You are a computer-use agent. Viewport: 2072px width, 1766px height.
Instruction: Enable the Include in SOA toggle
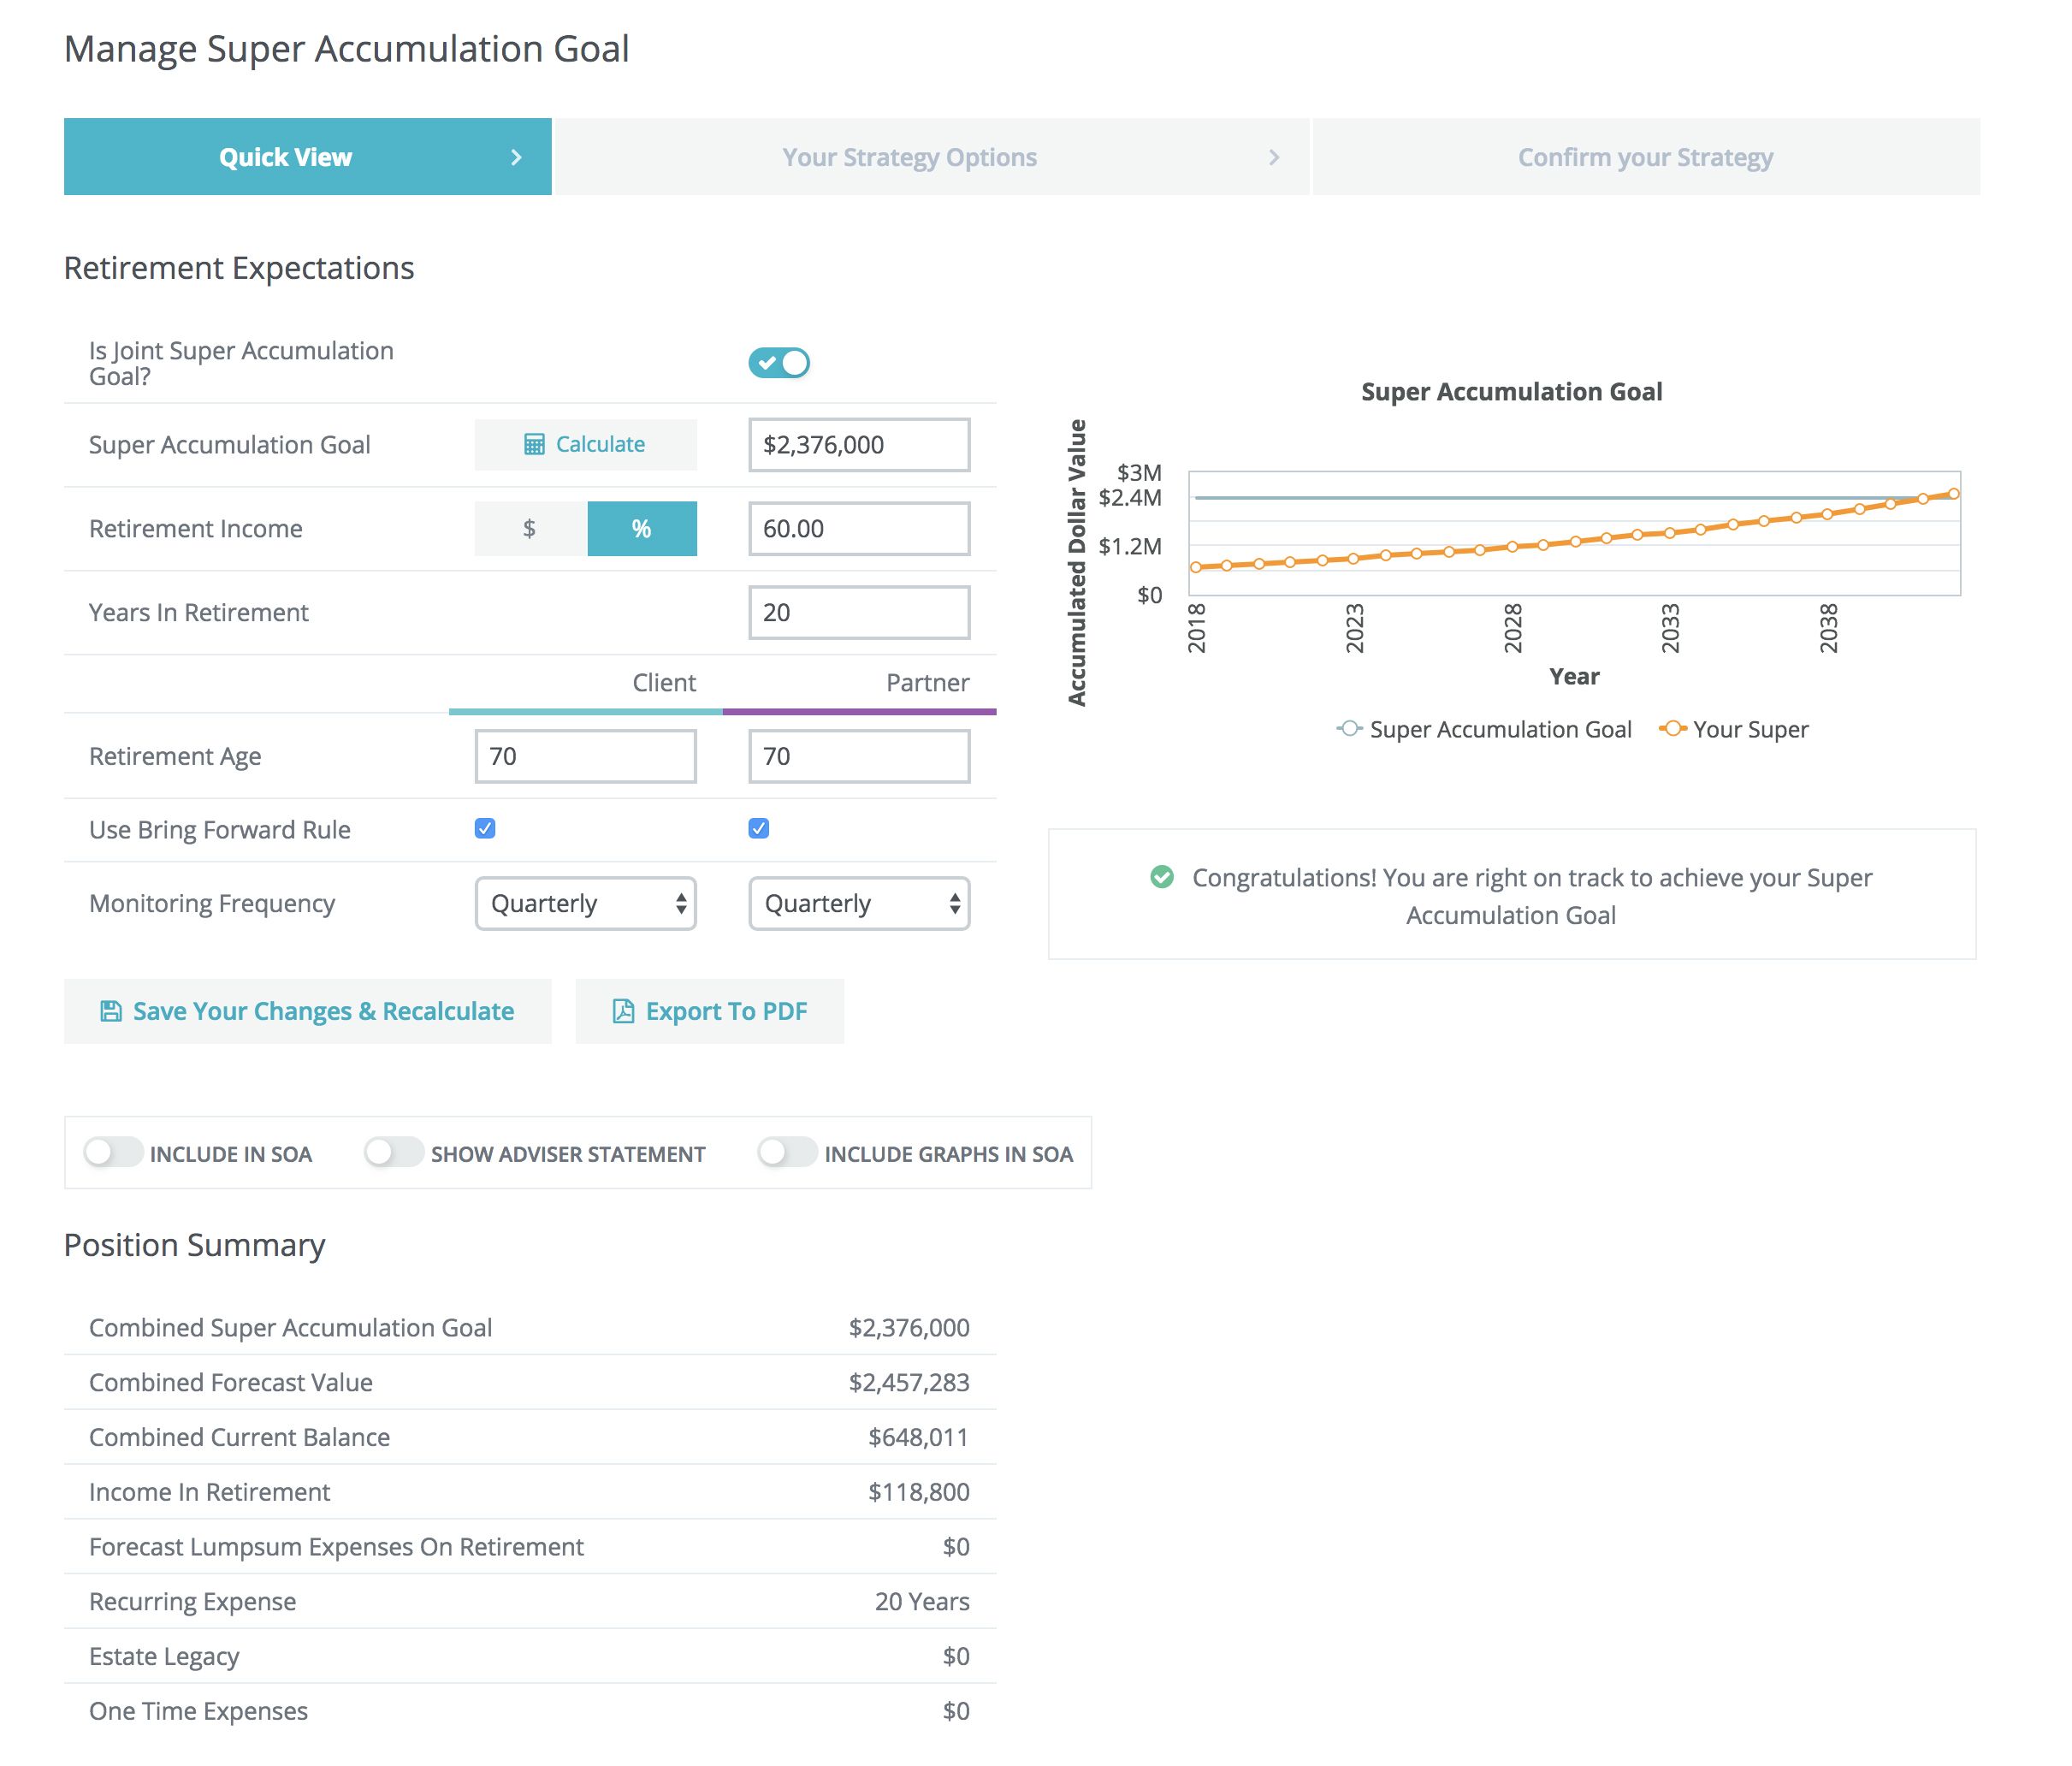pos(113,1153)
